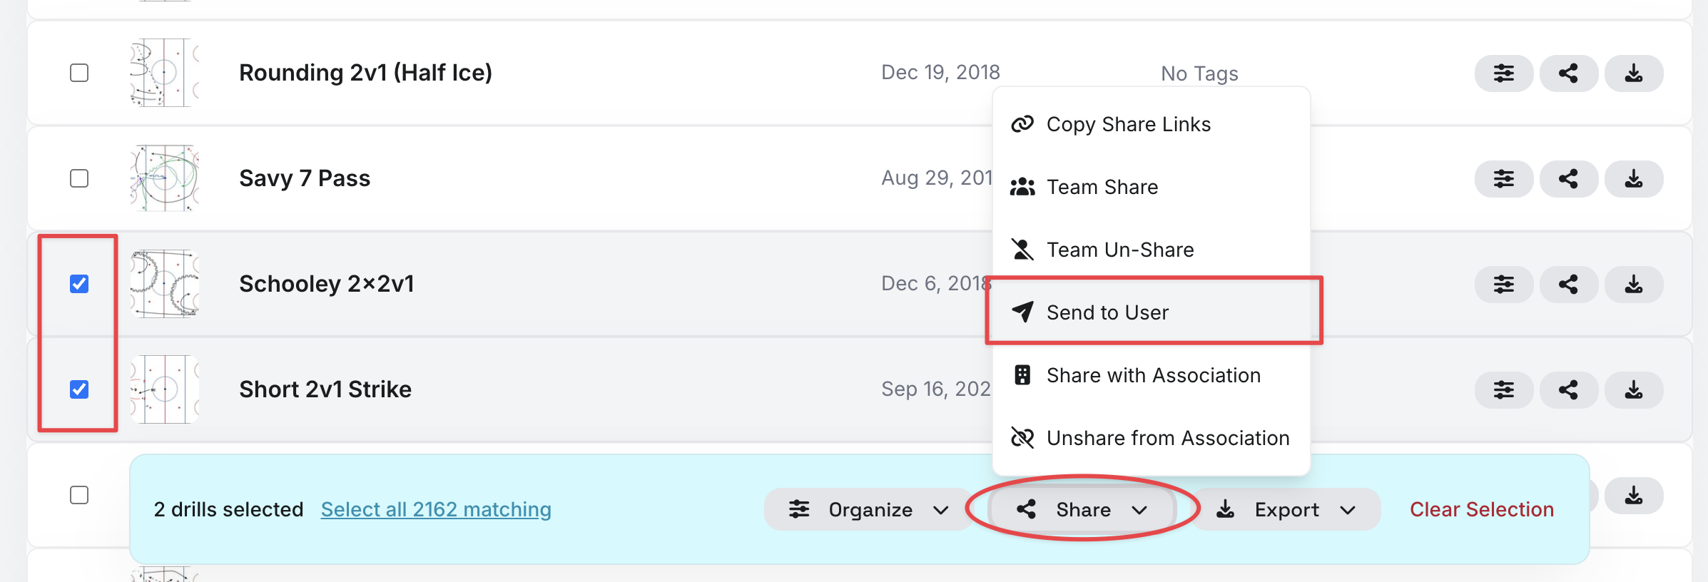Uncheck the Schooley 2×2v1 checkbox
This screenshot has width=1708, height=582.
pyautogui.click(x=79, y=284)
